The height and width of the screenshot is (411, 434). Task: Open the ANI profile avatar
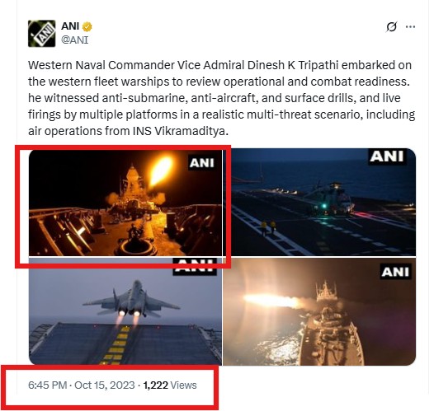tap(42, 34)
